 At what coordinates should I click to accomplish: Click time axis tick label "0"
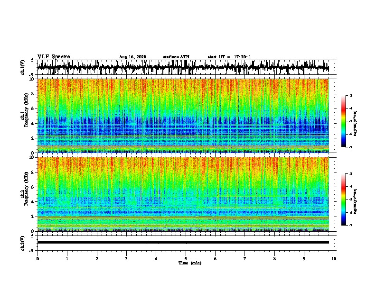38,259
